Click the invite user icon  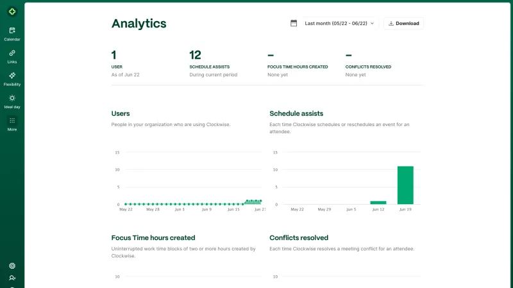pyautogui.click(x=12, y=278)
